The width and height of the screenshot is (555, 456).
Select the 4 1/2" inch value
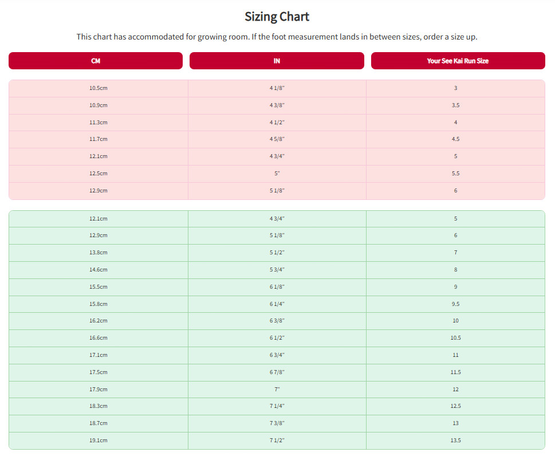click(x=277, y=123)
